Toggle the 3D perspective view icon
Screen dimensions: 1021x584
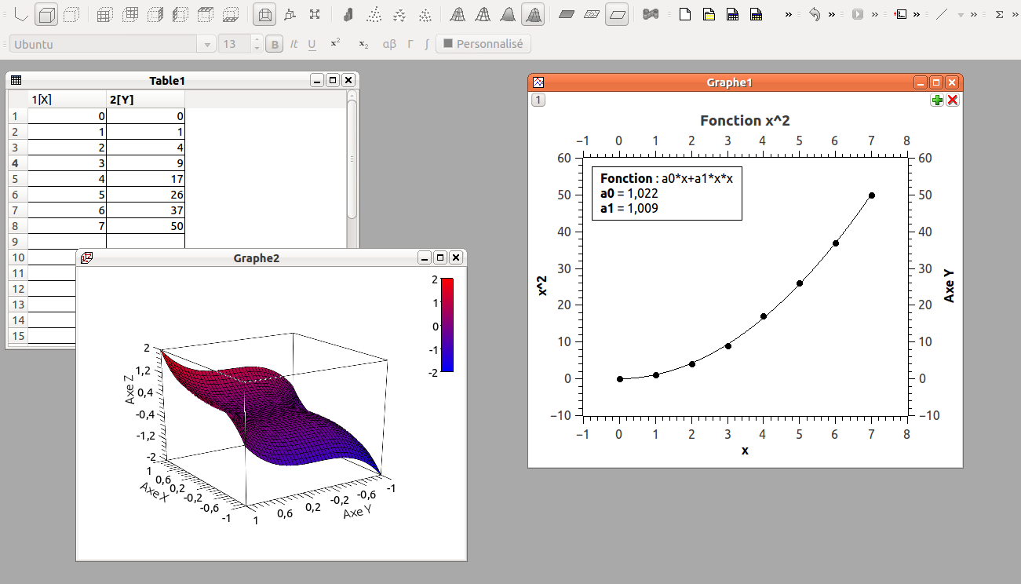[265, 14]
